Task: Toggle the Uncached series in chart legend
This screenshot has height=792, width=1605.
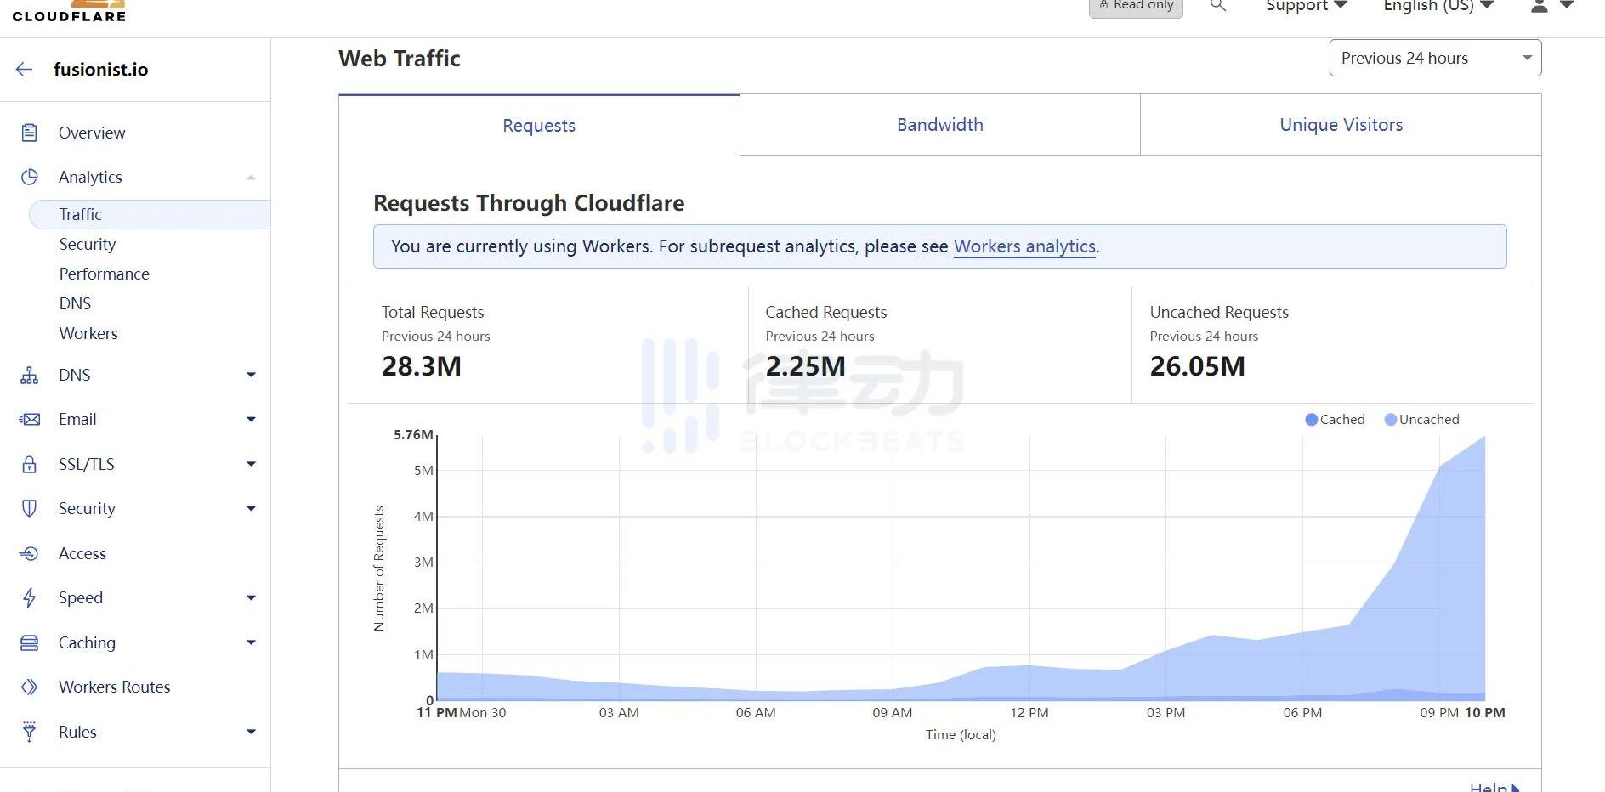Action: click(x=1421, y=420)
